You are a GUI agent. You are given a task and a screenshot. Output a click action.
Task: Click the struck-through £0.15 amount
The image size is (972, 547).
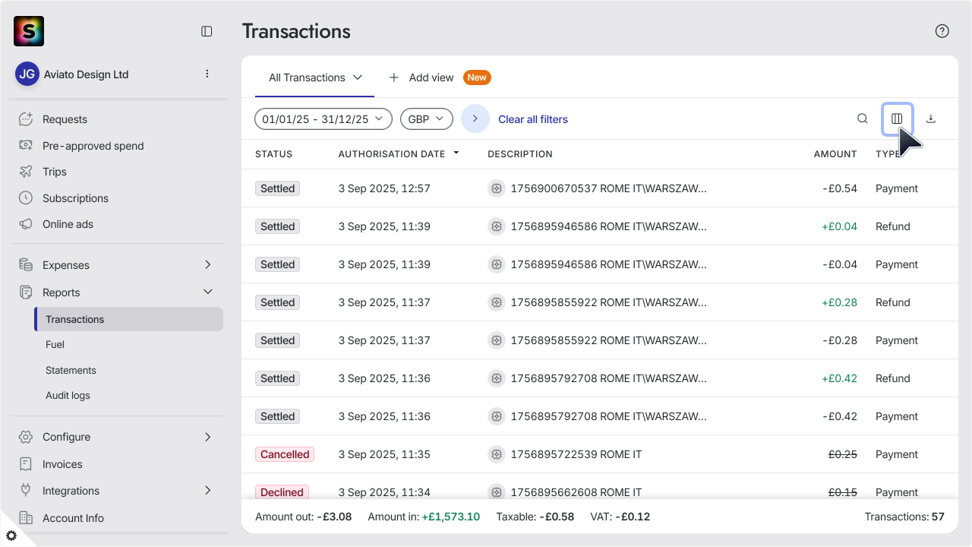842,492
